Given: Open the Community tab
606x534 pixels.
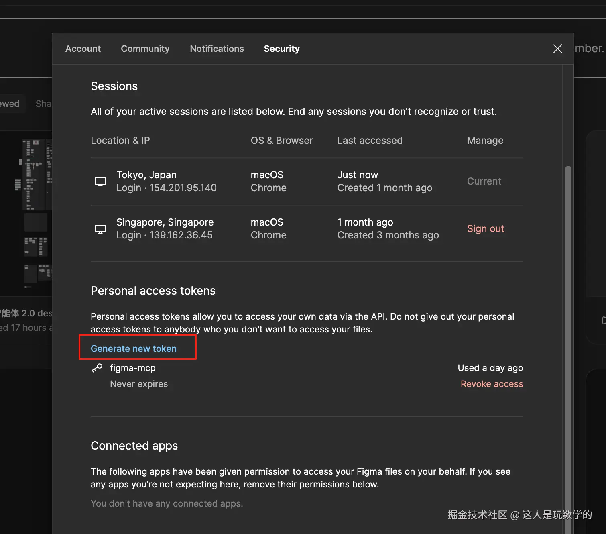Looking at the screenshot, I should [145, 49].
